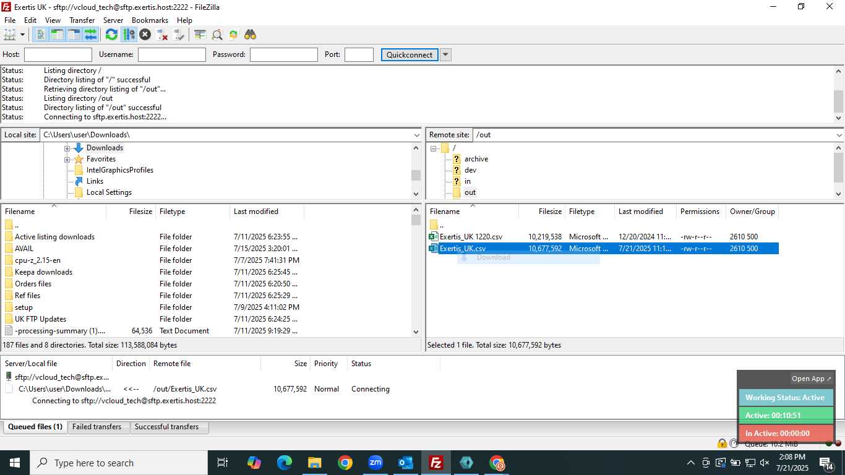Open the File menu
This screenshot has height=475, width=845.
(x=10, y=20)
